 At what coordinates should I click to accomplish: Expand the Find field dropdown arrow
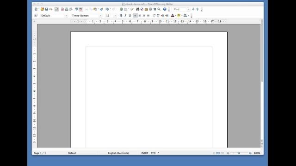coord(188,9)
